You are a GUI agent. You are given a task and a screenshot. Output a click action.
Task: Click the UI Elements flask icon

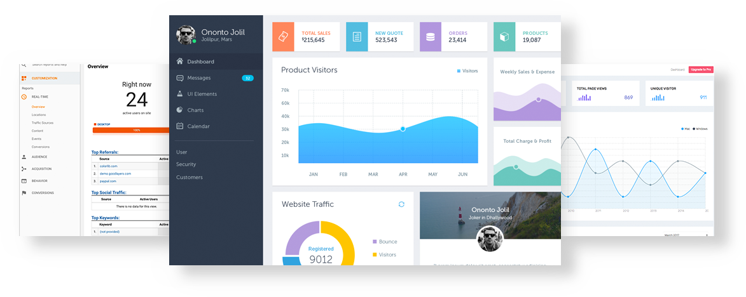(x=181, y=94)
